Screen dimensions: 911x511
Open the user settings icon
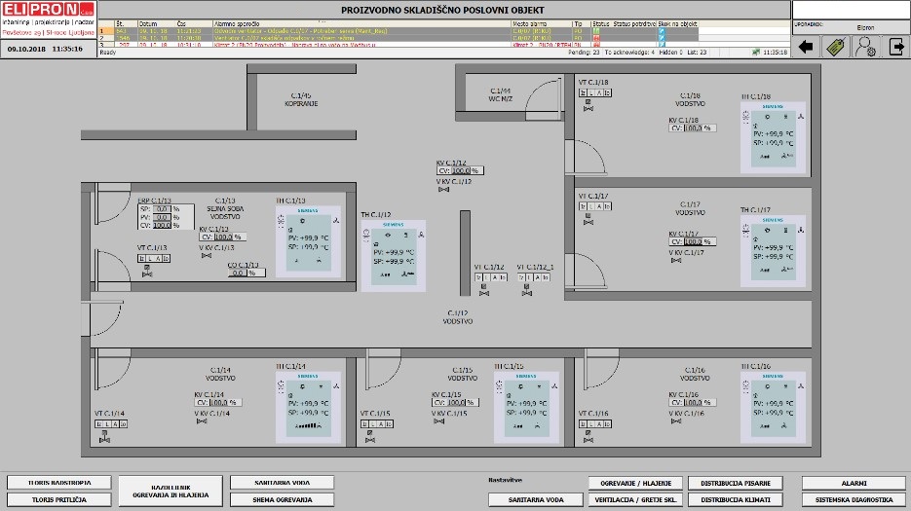(865, 46)
